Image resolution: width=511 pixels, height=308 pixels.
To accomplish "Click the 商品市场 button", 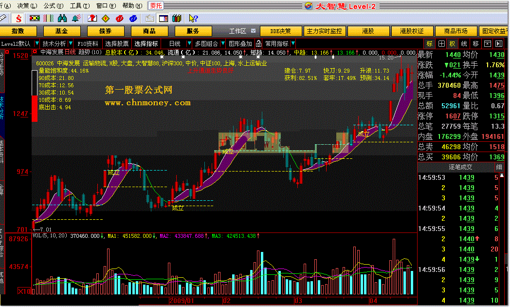I will [456, 31].
